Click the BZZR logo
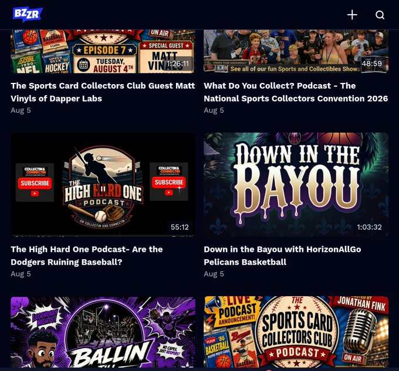The width and height of the screenshot is (399, 371). coord(28,14)
